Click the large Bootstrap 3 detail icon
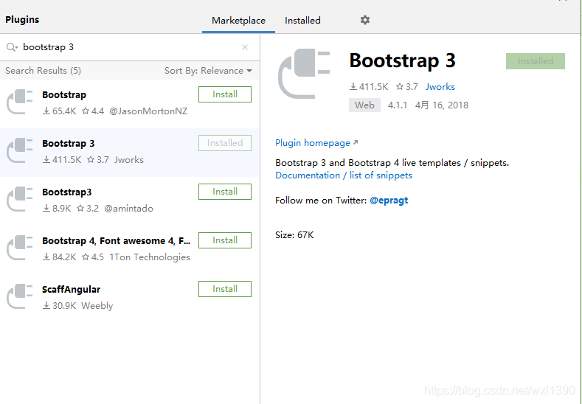Image resolution: width=582 pixels, height=404 pixels. pyautogui.click(x=304, y=74)
